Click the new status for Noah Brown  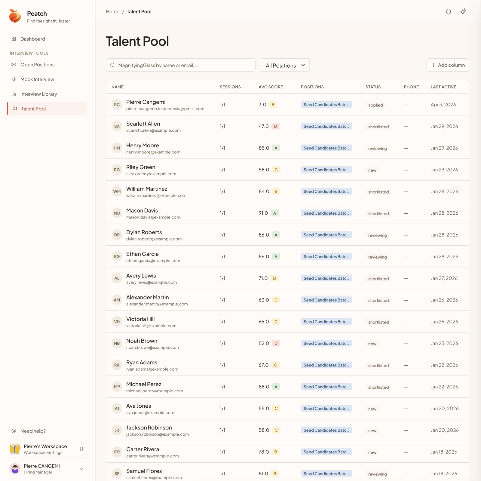coord(372,344)
